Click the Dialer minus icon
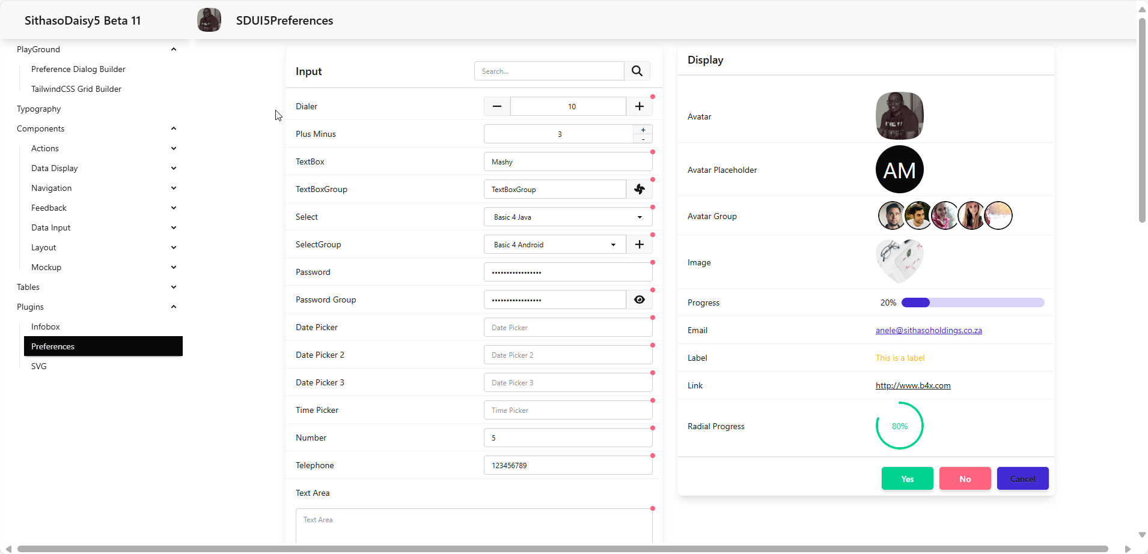 point(497,106)
